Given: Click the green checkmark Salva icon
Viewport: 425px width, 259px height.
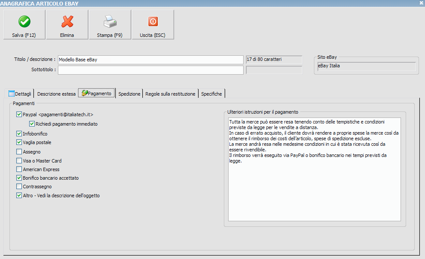Looking at the screenshot, I should (x=24, y=21).
